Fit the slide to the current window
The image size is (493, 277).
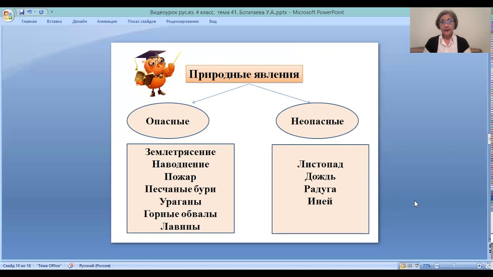[x=488, y=266]
